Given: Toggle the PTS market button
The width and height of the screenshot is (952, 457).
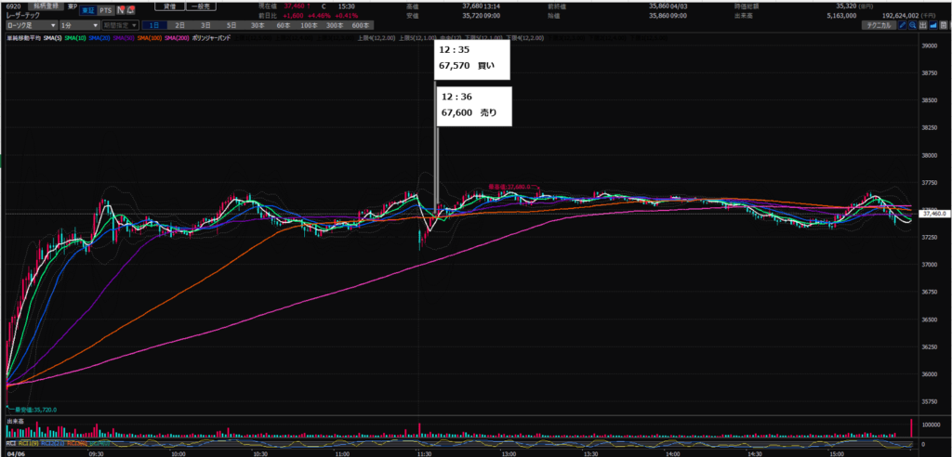Looking at the screenshot, I should [x=105, y=9].
